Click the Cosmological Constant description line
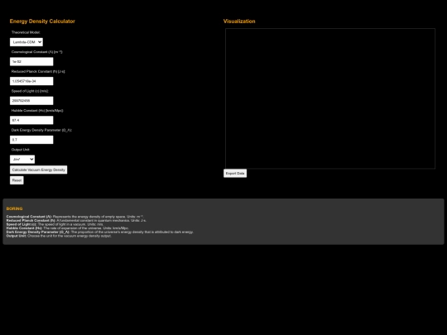The width and height of the screenshot is (447, 335). (74, 217)
